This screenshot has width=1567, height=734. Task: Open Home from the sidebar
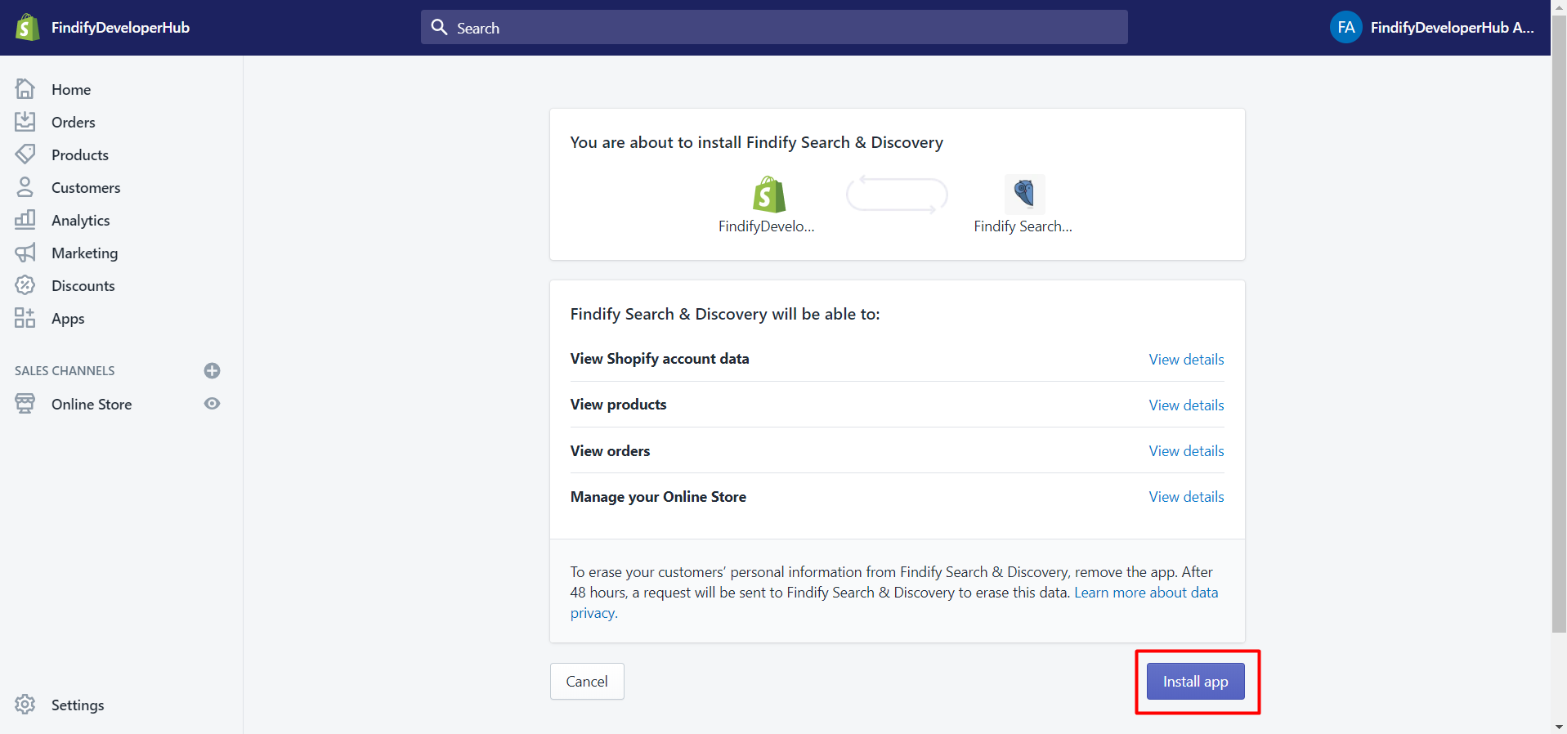[x=71, y=90]
